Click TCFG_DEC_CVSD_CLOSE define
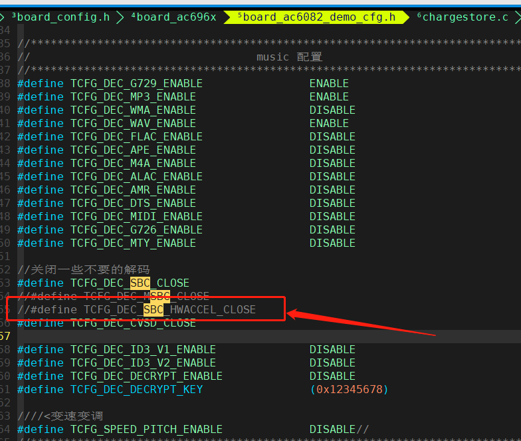 (x=106, y=323)
